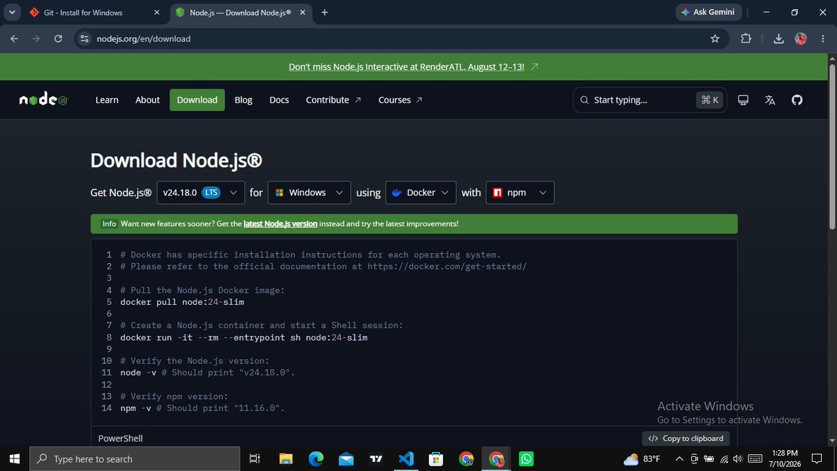Toggle the theme display icon in header
Viewport: 837px width, 471px height.
click(744, 100)
